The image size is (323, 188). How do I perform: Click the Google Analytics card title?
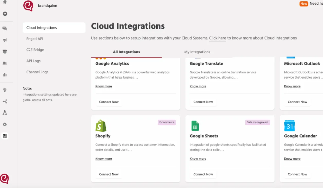112,64
